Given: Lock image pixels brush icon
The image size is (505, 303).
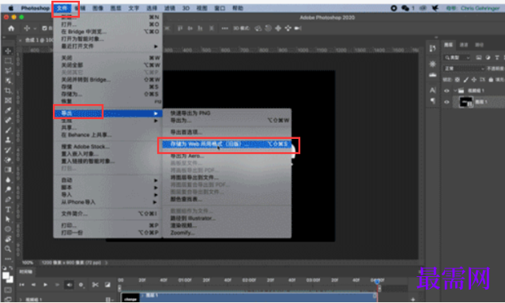Looking at the screenshot, I should pyautogui.click(x=465, y=80).
